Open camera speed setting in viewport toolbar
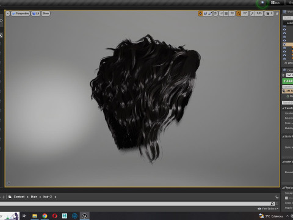Screen dimensions: 293x220 click(x=269, y=13)
